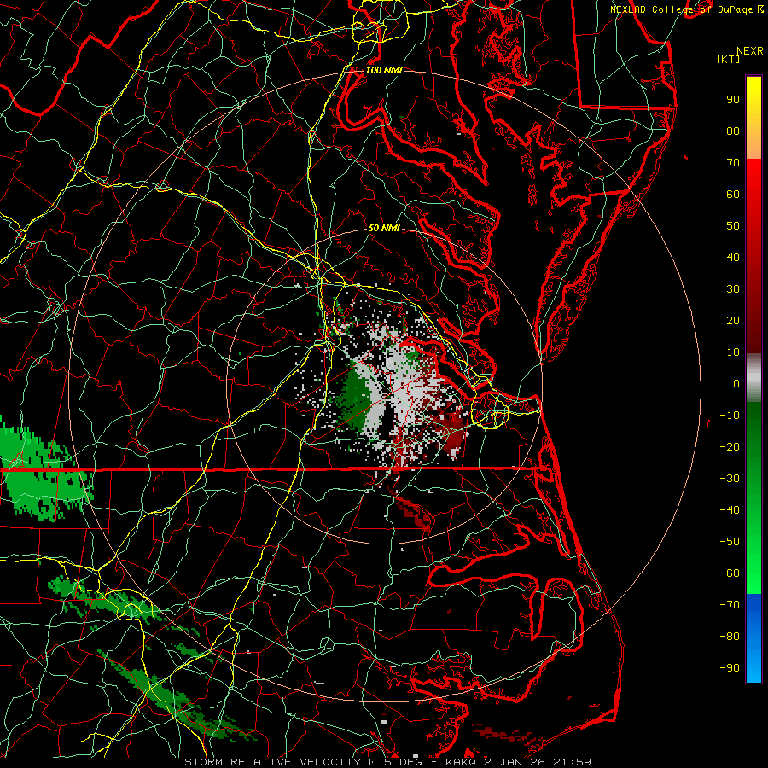Click the "[KT]" units label
Image resolution: width=768 pixels, height=768 pixels.
[x=728, y=59]
